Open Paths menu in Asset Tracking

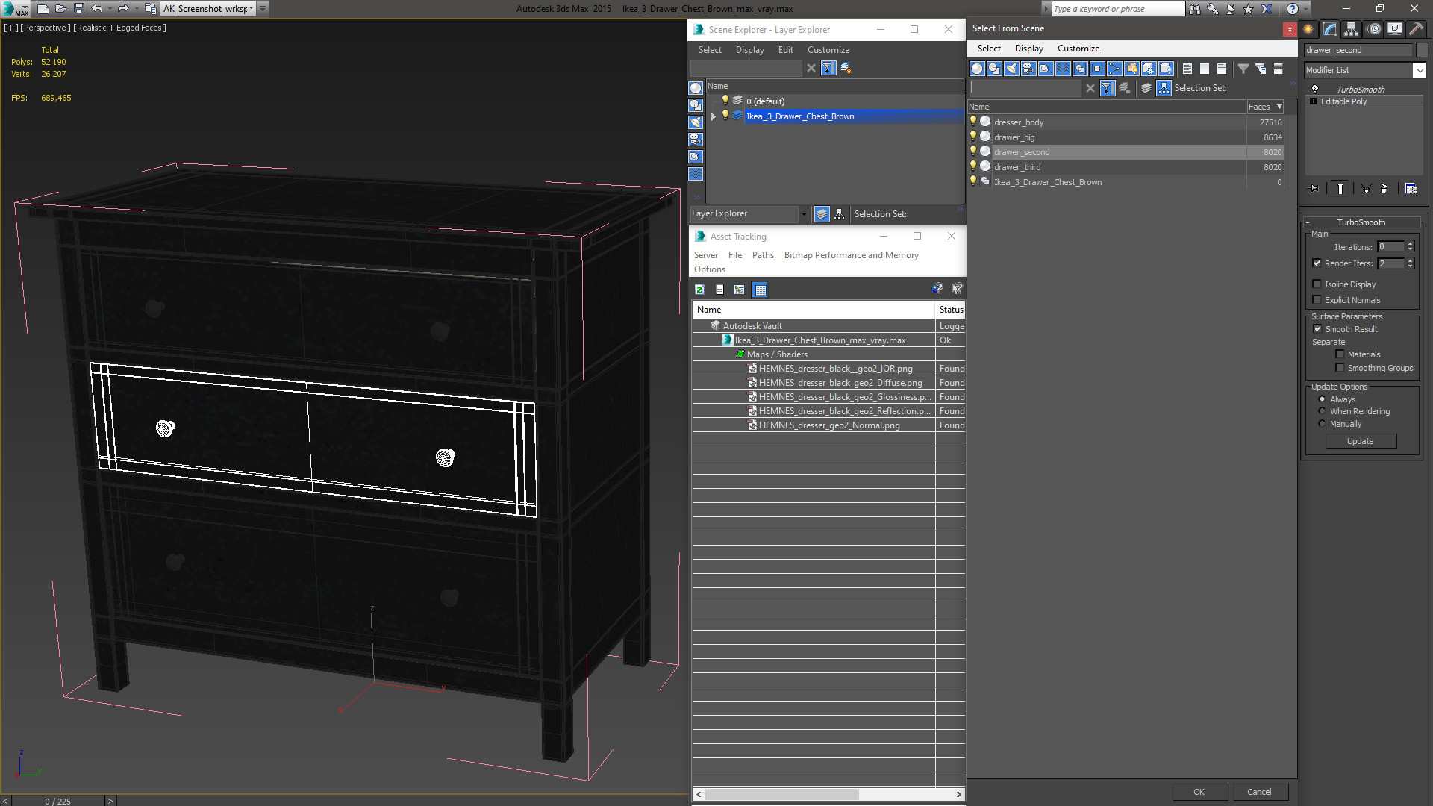click(x=763, y=255)
